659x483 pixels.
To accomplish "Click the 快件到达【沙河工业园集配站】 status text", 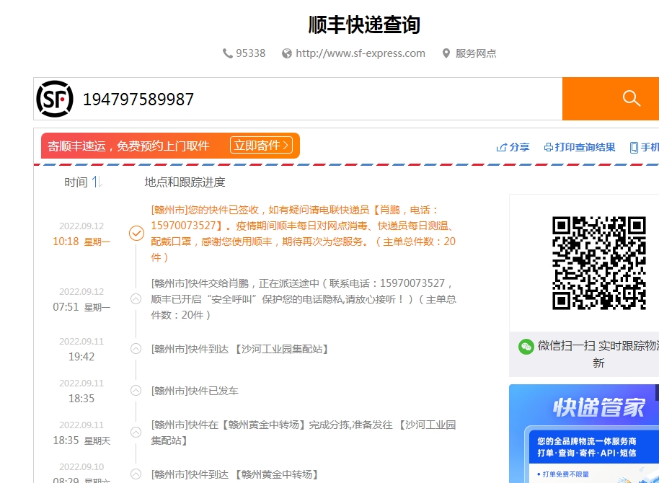I will (x=239, y=349).
